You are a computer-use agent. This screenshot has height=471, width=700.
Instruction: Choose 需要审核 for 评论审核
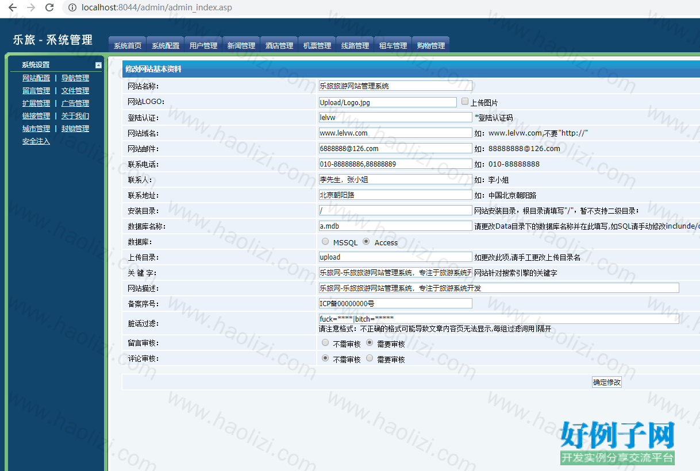point(370,358)
